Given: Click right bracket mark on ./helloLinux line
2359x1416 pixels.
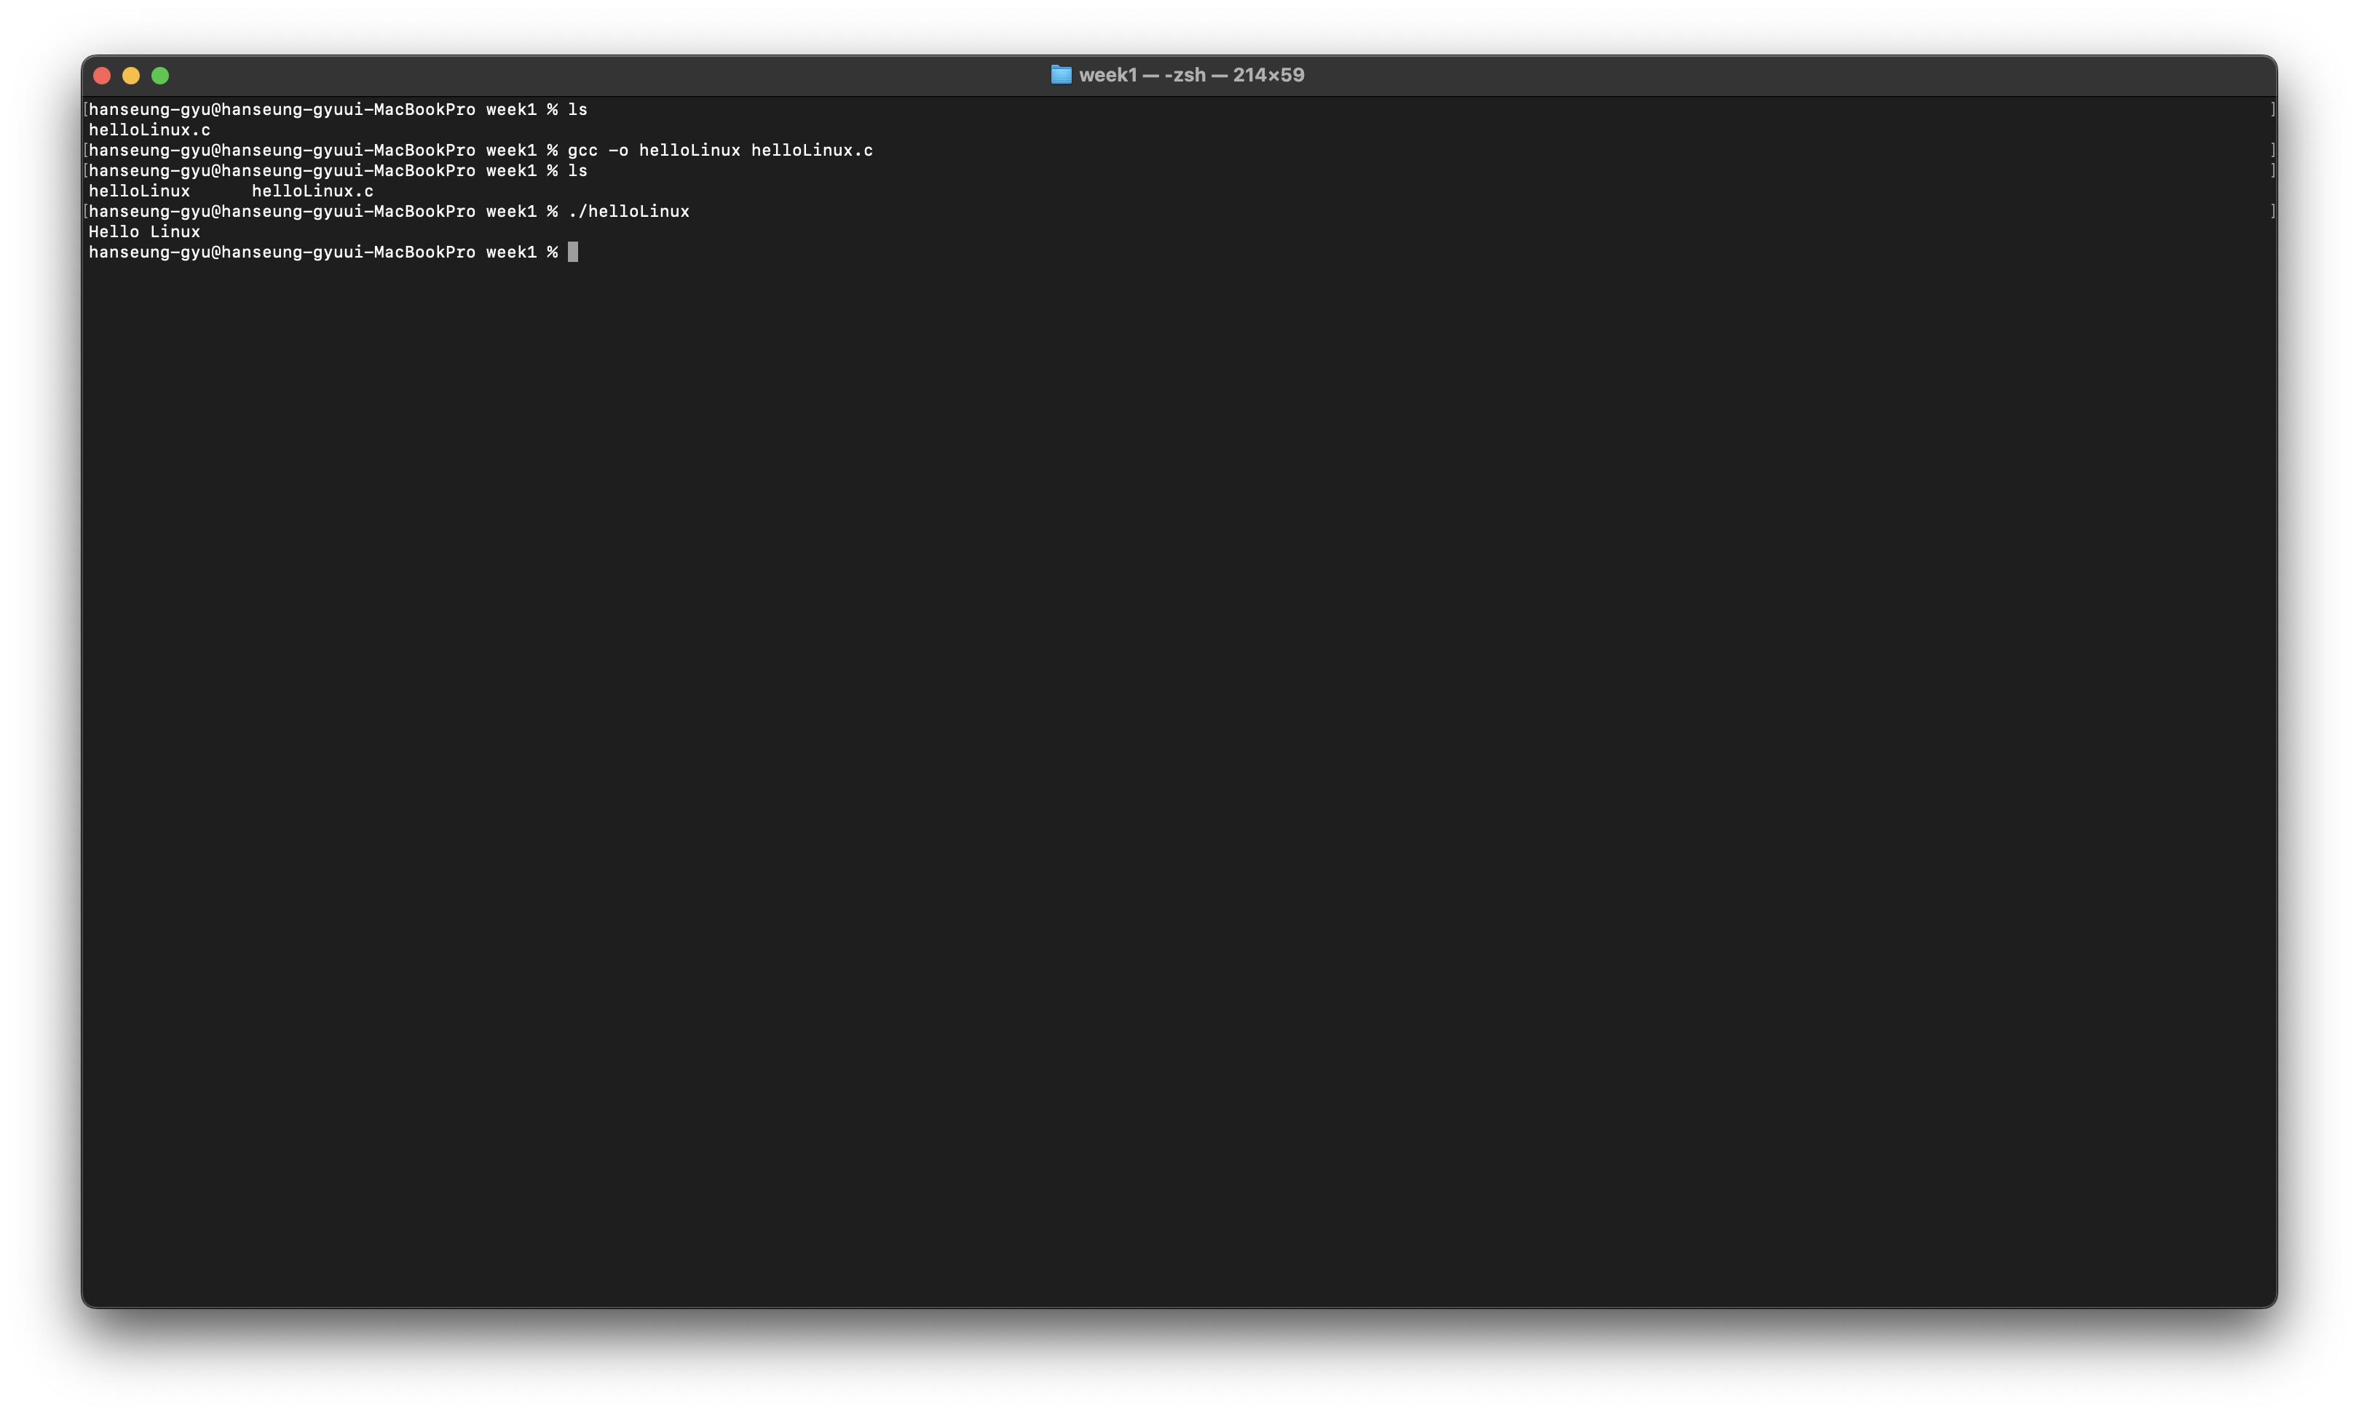Looking at the screenshot, I should pos(2272,212).
